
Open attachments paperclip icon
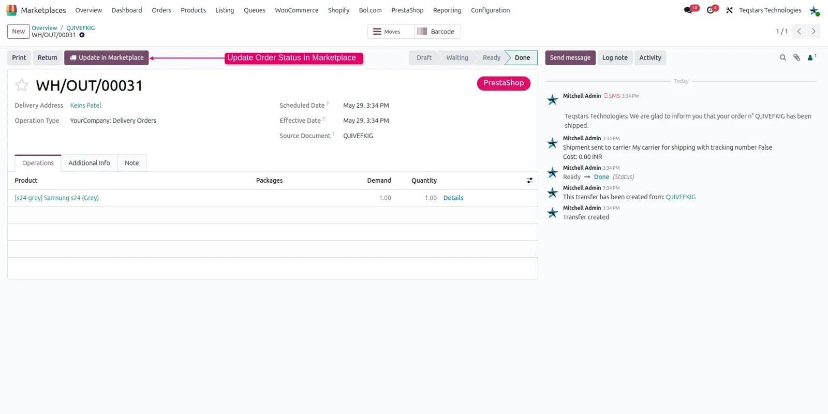[x=797, y=58]
